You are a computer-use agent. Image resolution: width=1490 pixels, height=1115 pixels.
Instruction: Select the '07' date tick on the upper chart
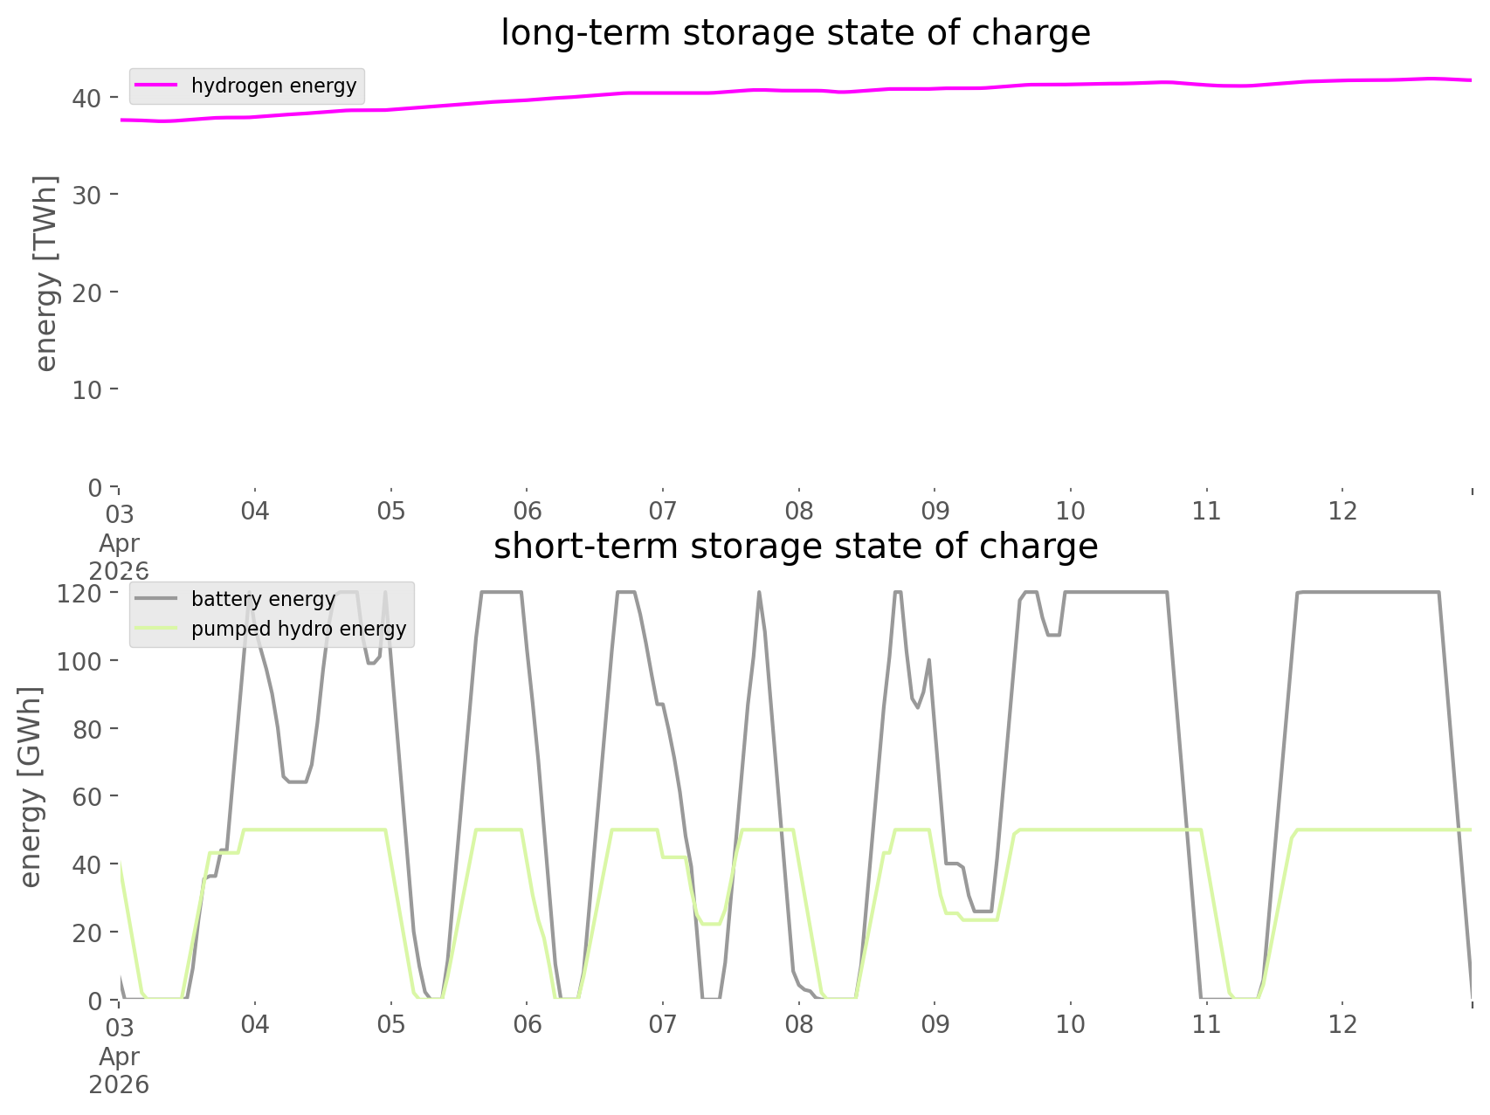click(663, 511)
